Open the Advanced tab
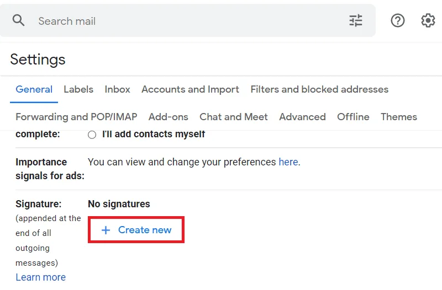Screen dimensions: 442x290 pyautogui.click(x=302, y=117)
